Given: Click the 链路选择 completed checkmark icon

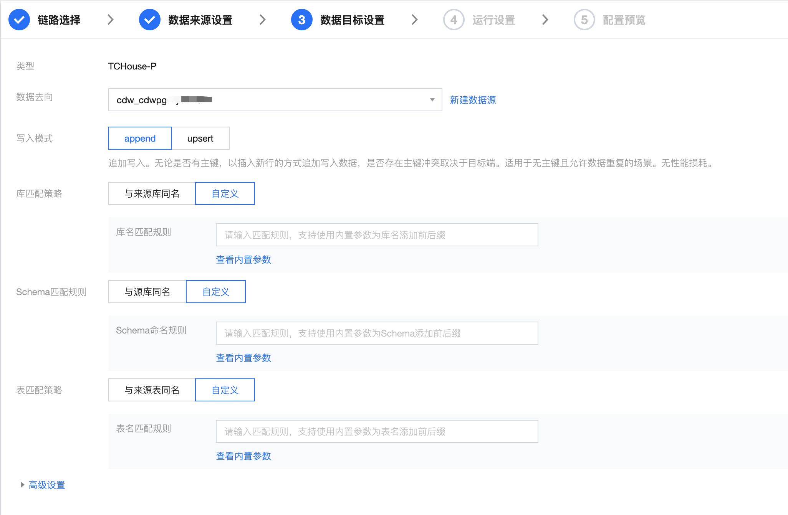Looking at the screenshot, I should [19, 20].
